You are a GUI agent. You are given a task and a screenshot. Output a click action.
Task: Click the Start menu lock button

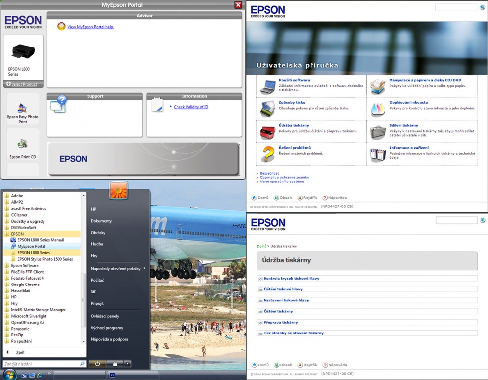(x=115, y=364)
